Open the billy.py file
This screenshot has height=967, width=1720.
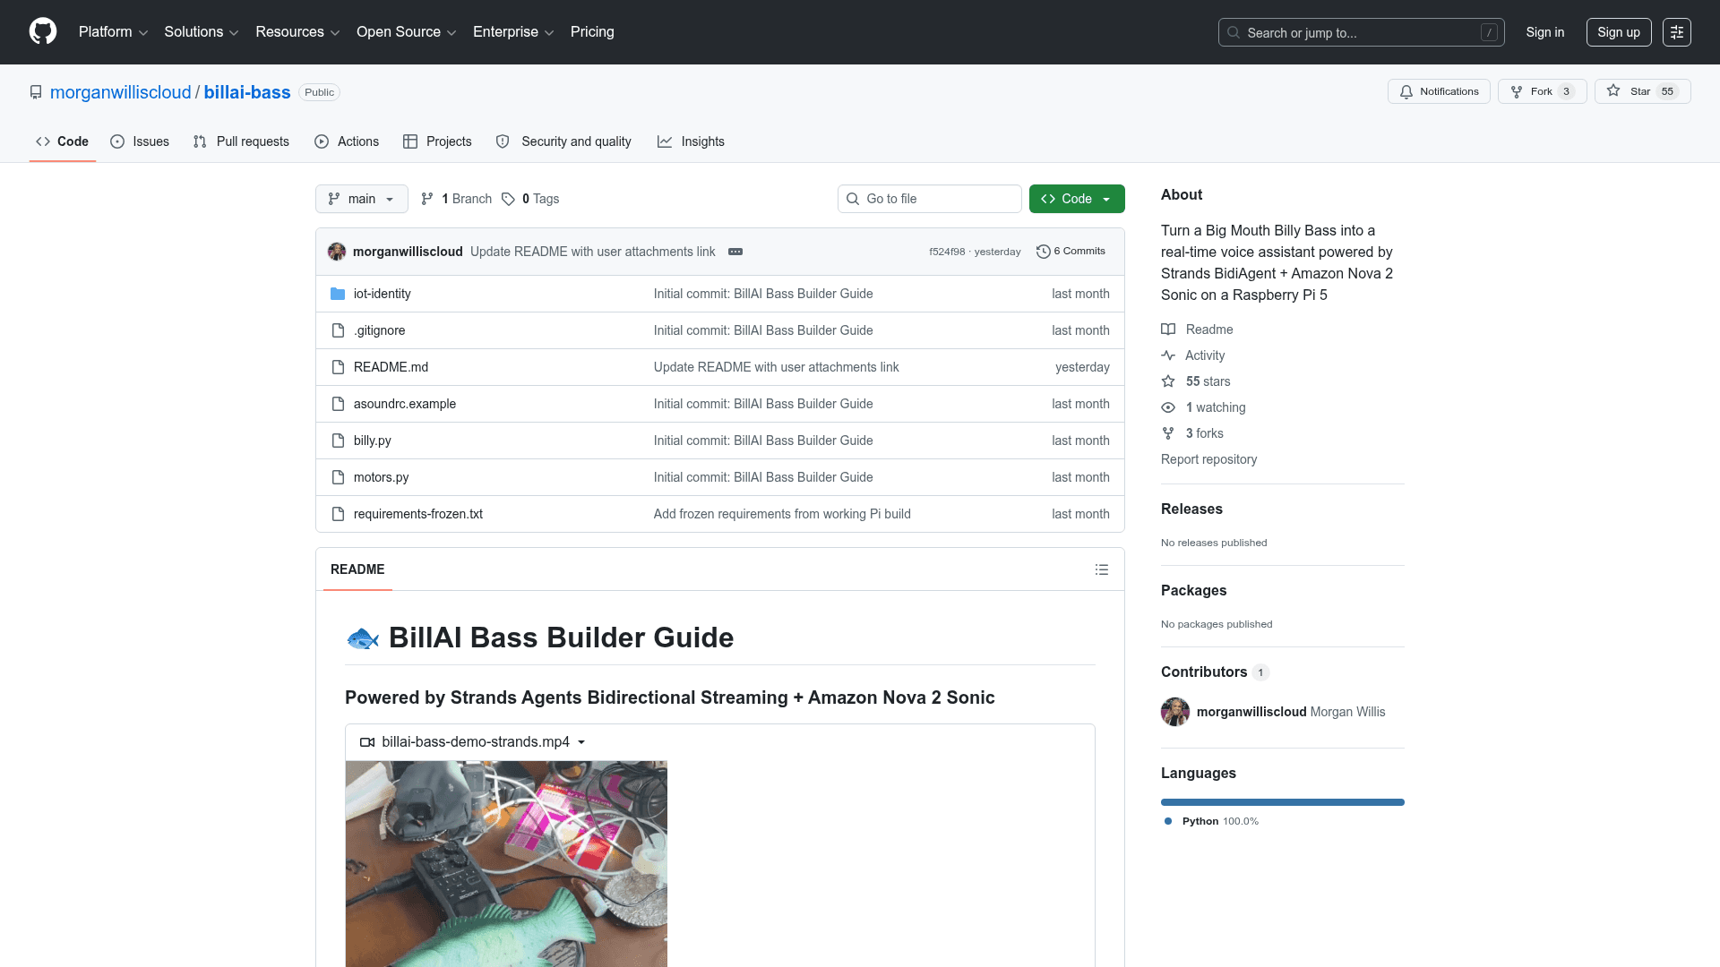[373, 441]
